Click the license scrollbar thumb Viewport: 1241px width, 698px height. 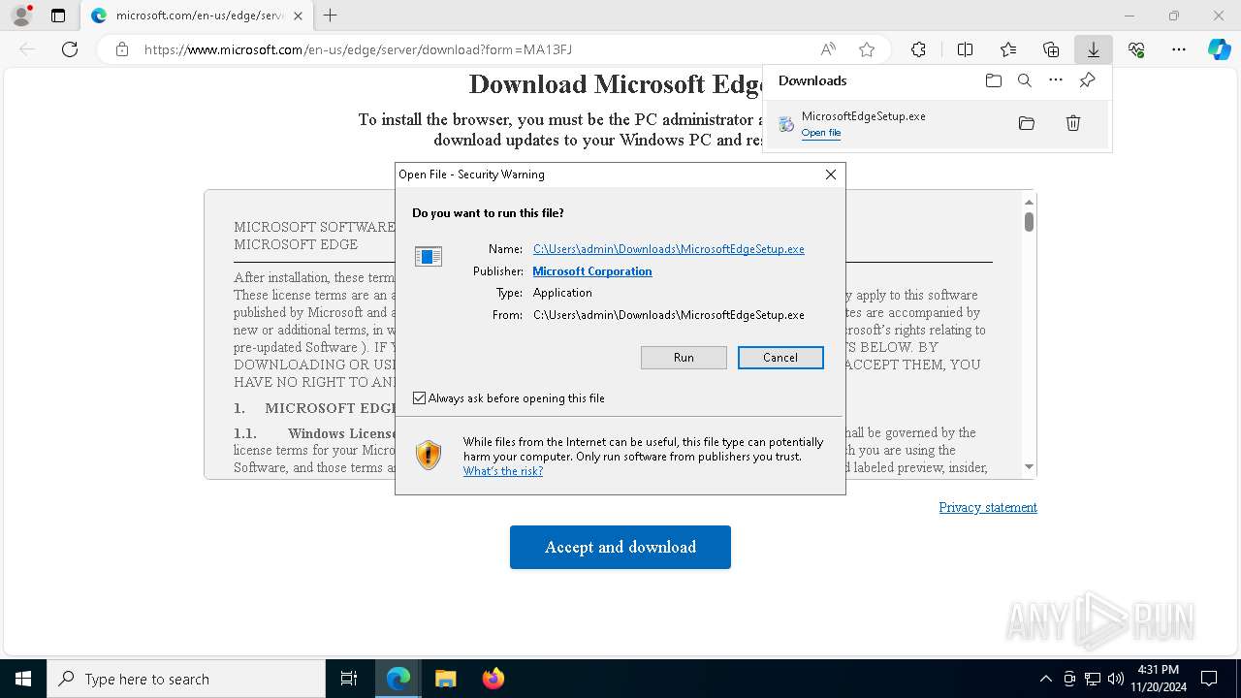click(x=1029, y=222)
